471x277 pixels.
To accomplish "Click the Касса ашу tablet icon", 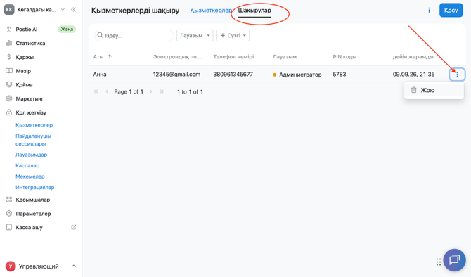I will [9, 227].
